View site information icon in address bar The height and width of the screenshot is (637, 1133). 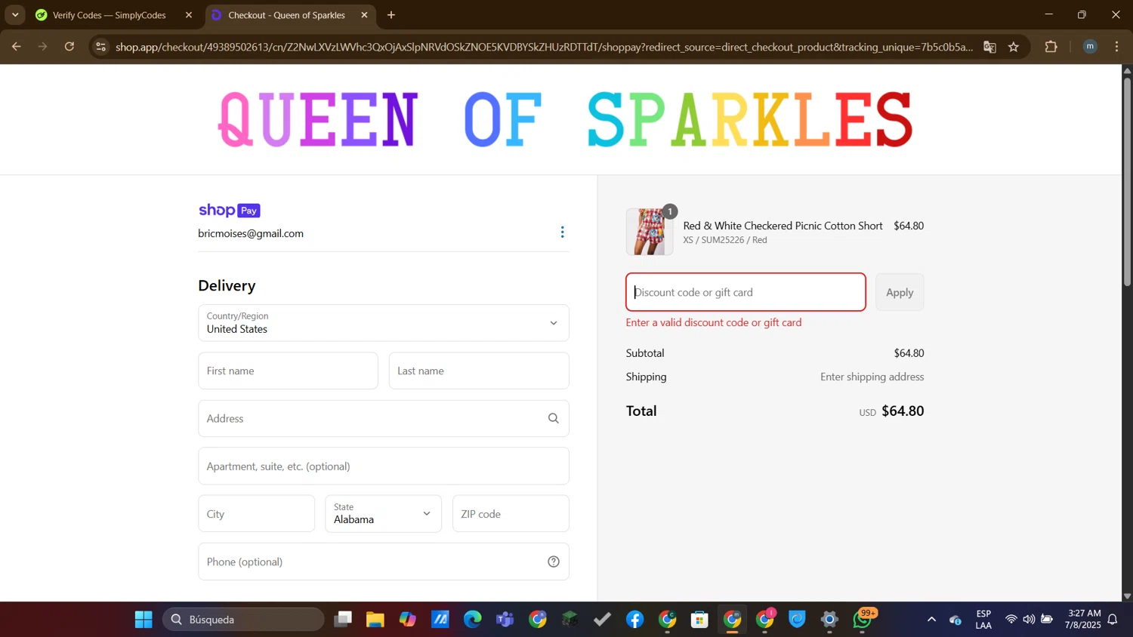(100, 47)
